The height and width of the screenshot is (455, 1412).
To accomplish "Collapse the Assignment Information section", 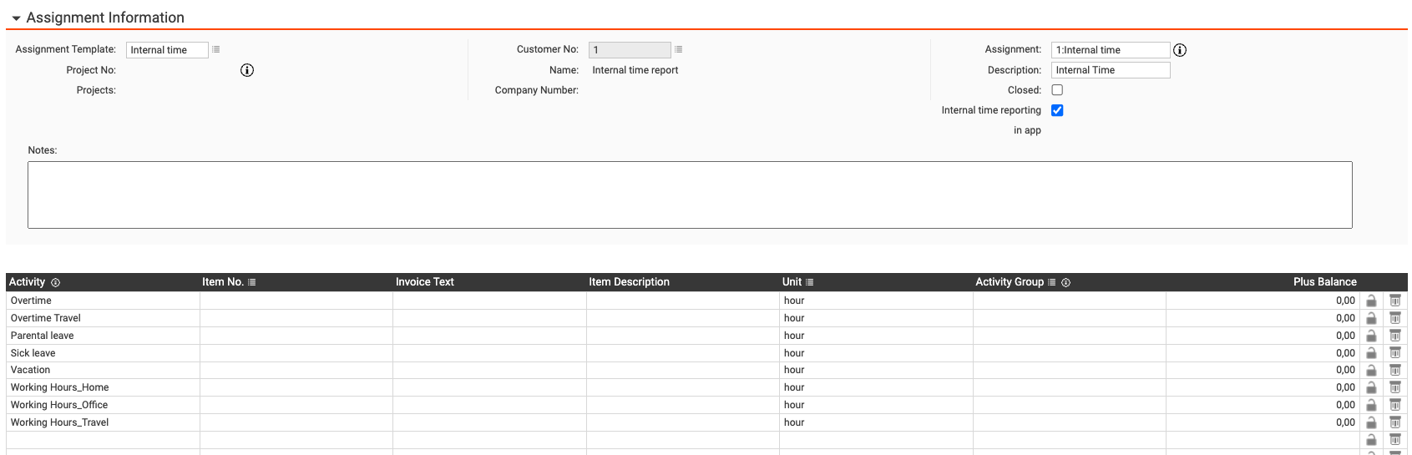I will (x=16, y=18).
